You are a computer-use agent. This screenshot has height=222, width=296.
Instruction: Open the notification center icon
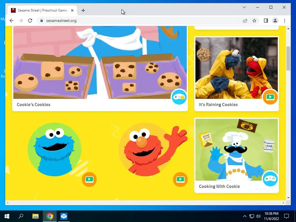point(286,216)
